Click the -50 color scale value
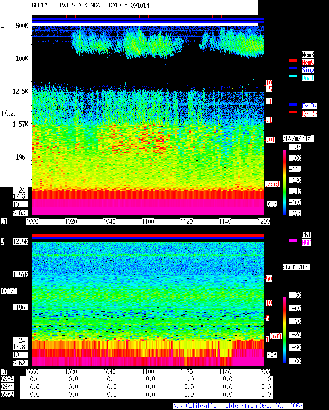This screenshot has height=410, width=329. (x=295, y=295)
